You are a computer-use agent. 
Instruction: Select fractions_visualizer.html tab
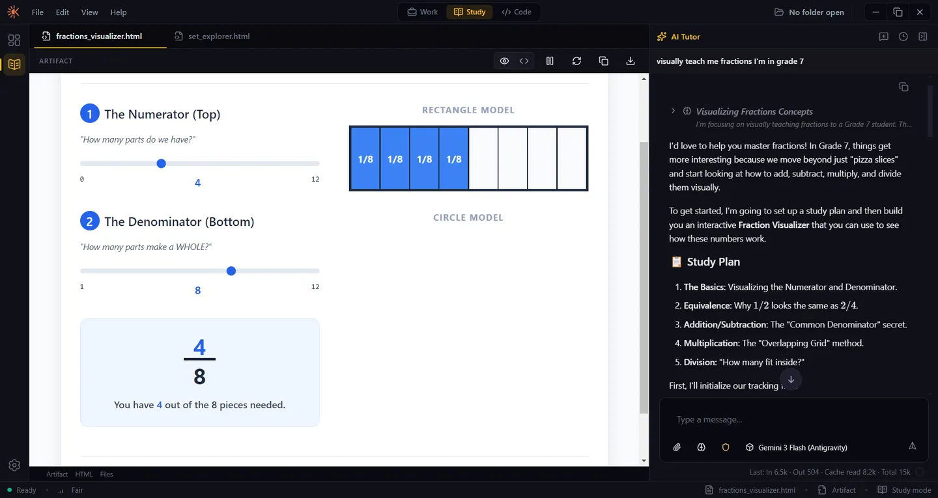point(99,36)
